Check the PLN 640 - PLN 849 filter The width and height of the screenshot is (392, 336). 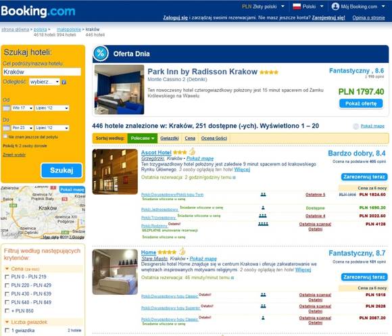point(7,302)
